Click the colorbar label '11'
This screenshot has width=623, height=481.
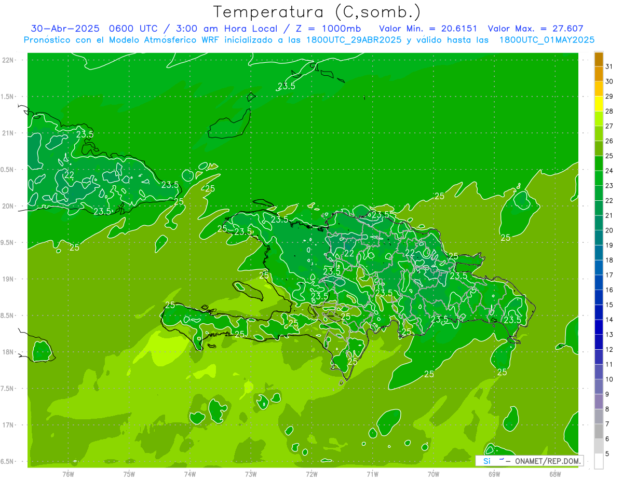click(x=610, y=364)
